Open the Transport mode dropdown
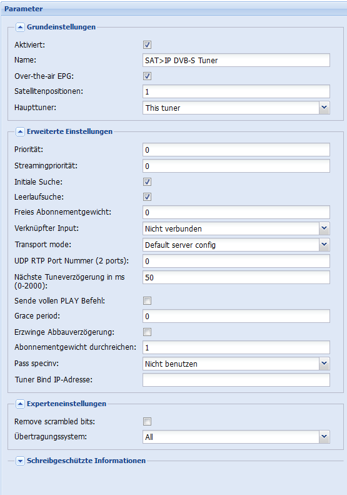Image resolution: width=347 pixels, height=495 pixels. (324, 245)
